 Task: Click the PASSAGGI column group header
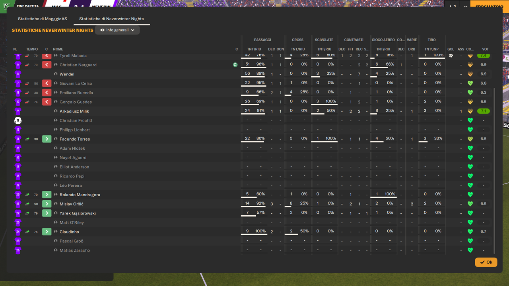[262, 40]
